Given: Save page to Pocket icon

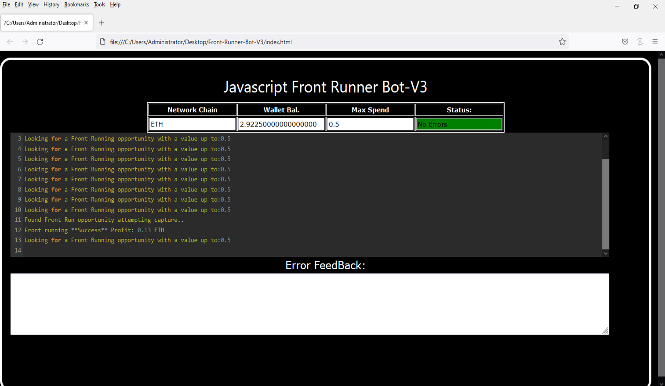Looking at the screenshot, I should click(x=625, y=42).
